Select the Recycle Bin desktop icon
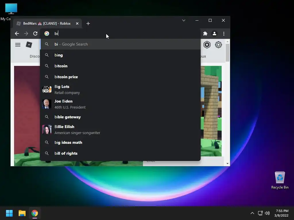 [x=280, y=180]
